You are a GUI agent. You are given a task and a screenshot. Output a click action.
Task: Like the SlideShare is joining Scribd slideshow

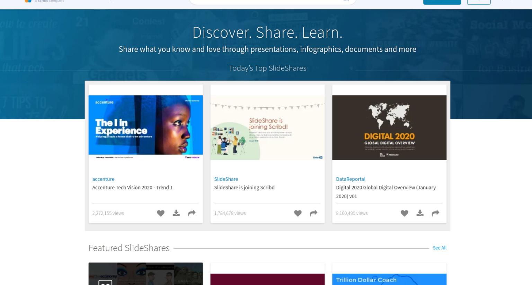(x=298, y=213)
